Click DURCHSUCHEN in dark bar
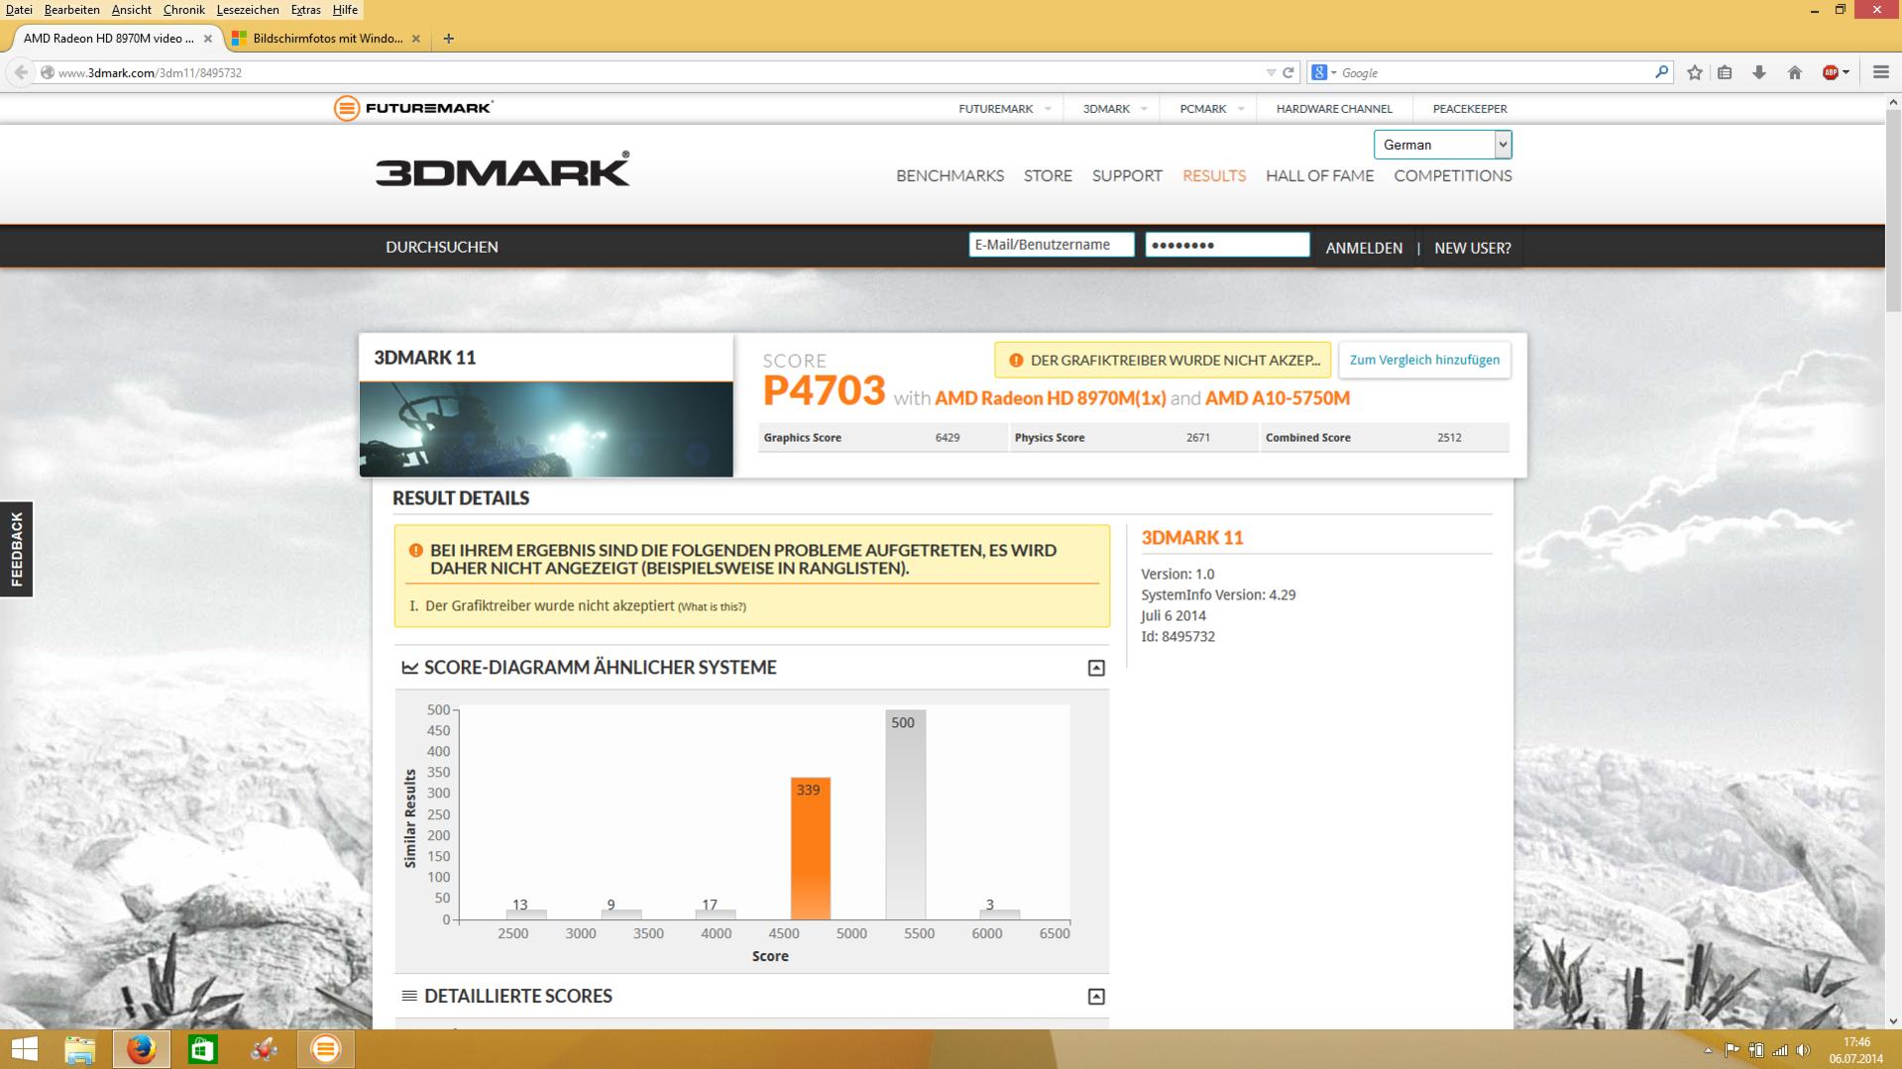 coord(442,247)
